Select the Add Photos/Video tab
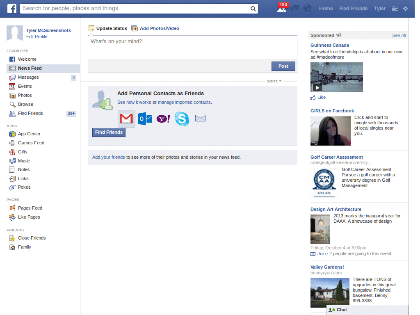This screenshot has width=420, height=315. [x=155, y=28]
